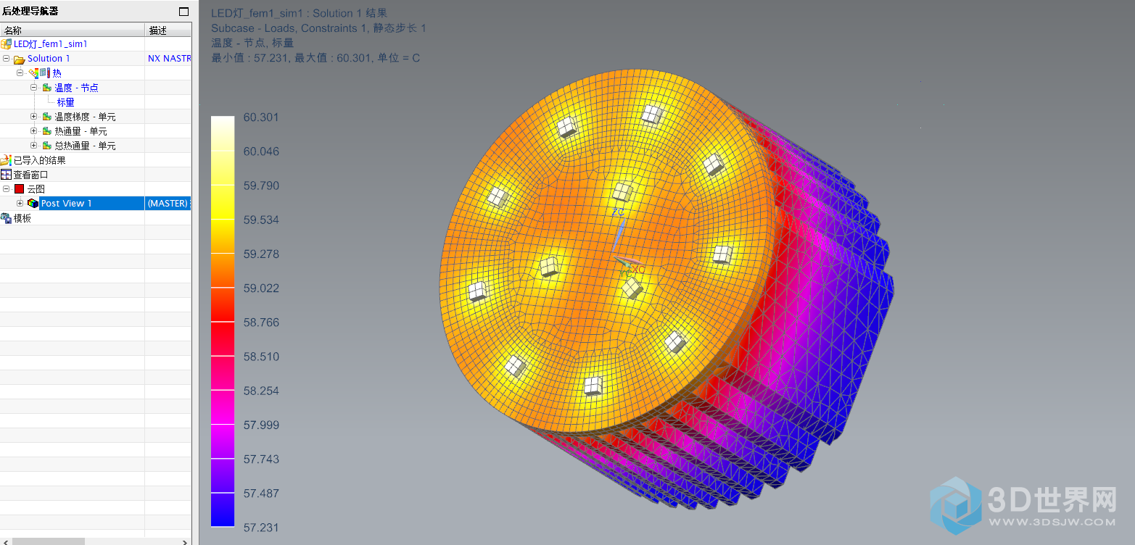Click the 热通量 - 单元 result icon
Screen dimensions: 1135x545
(47, 131)
